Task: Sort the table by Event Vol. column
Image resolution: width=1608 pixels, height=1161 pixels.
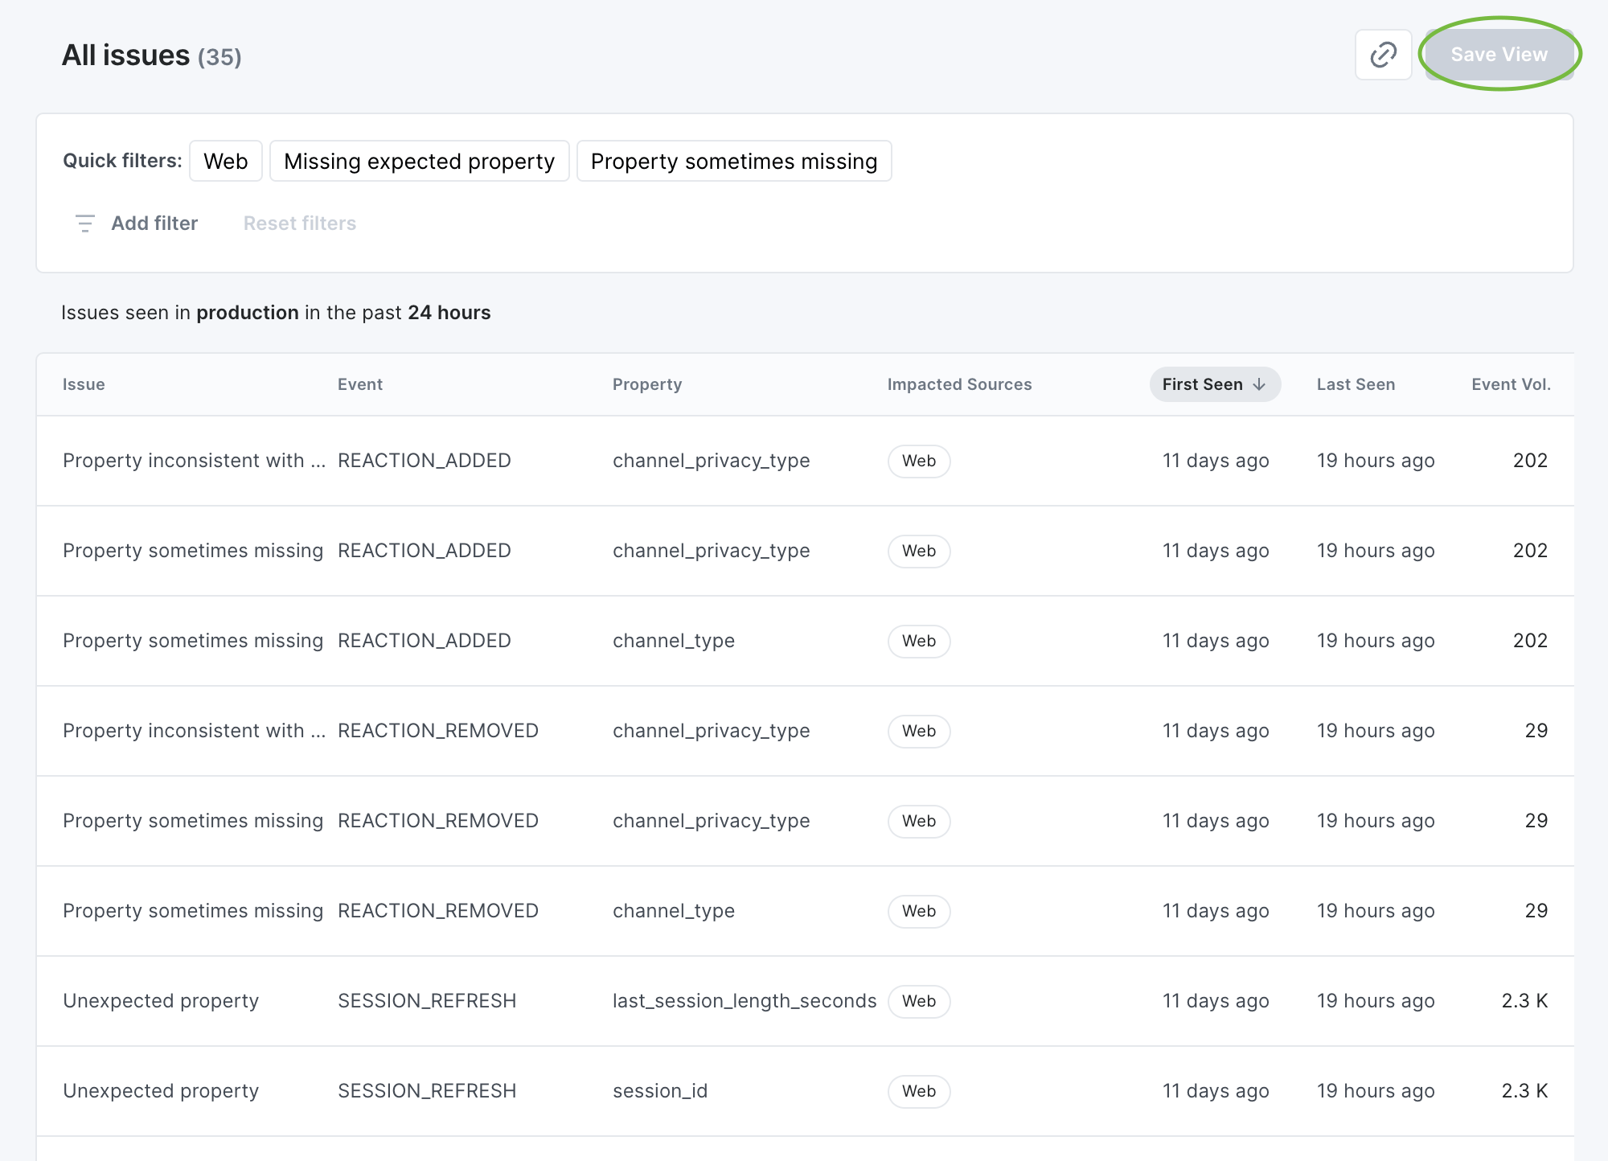Action: tap(1511, 384)
